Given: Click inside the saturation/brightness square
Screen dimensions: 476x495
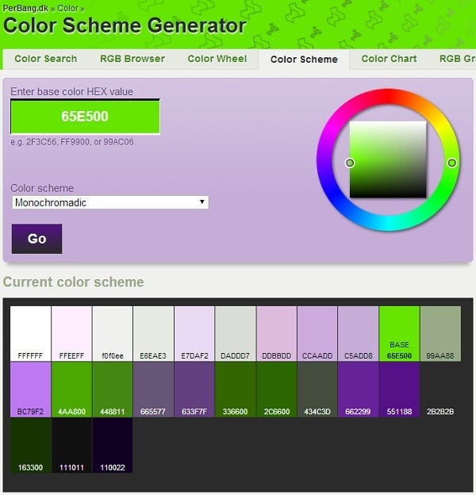Looking at the screenshot, I should coord(388,159).
